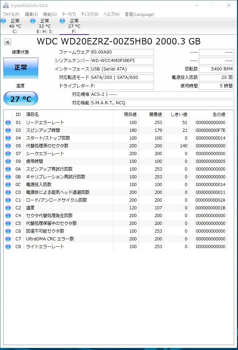Click status orb for ID C1 ロード/アンロードサイクル回数
The width and height of the screenshot is (238, 350).
click(8, 200)
